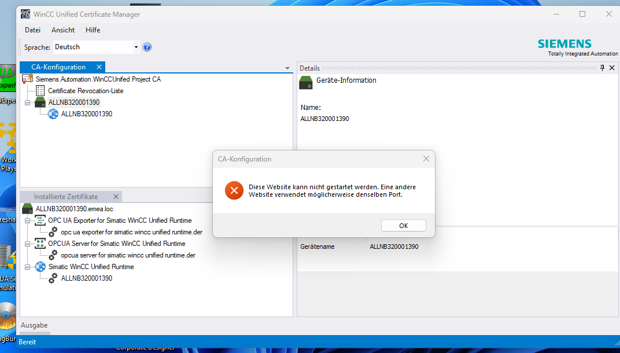Click the OPC UA Exporter icon
Viewport: 620px width, 353px height.
(40, 220)
